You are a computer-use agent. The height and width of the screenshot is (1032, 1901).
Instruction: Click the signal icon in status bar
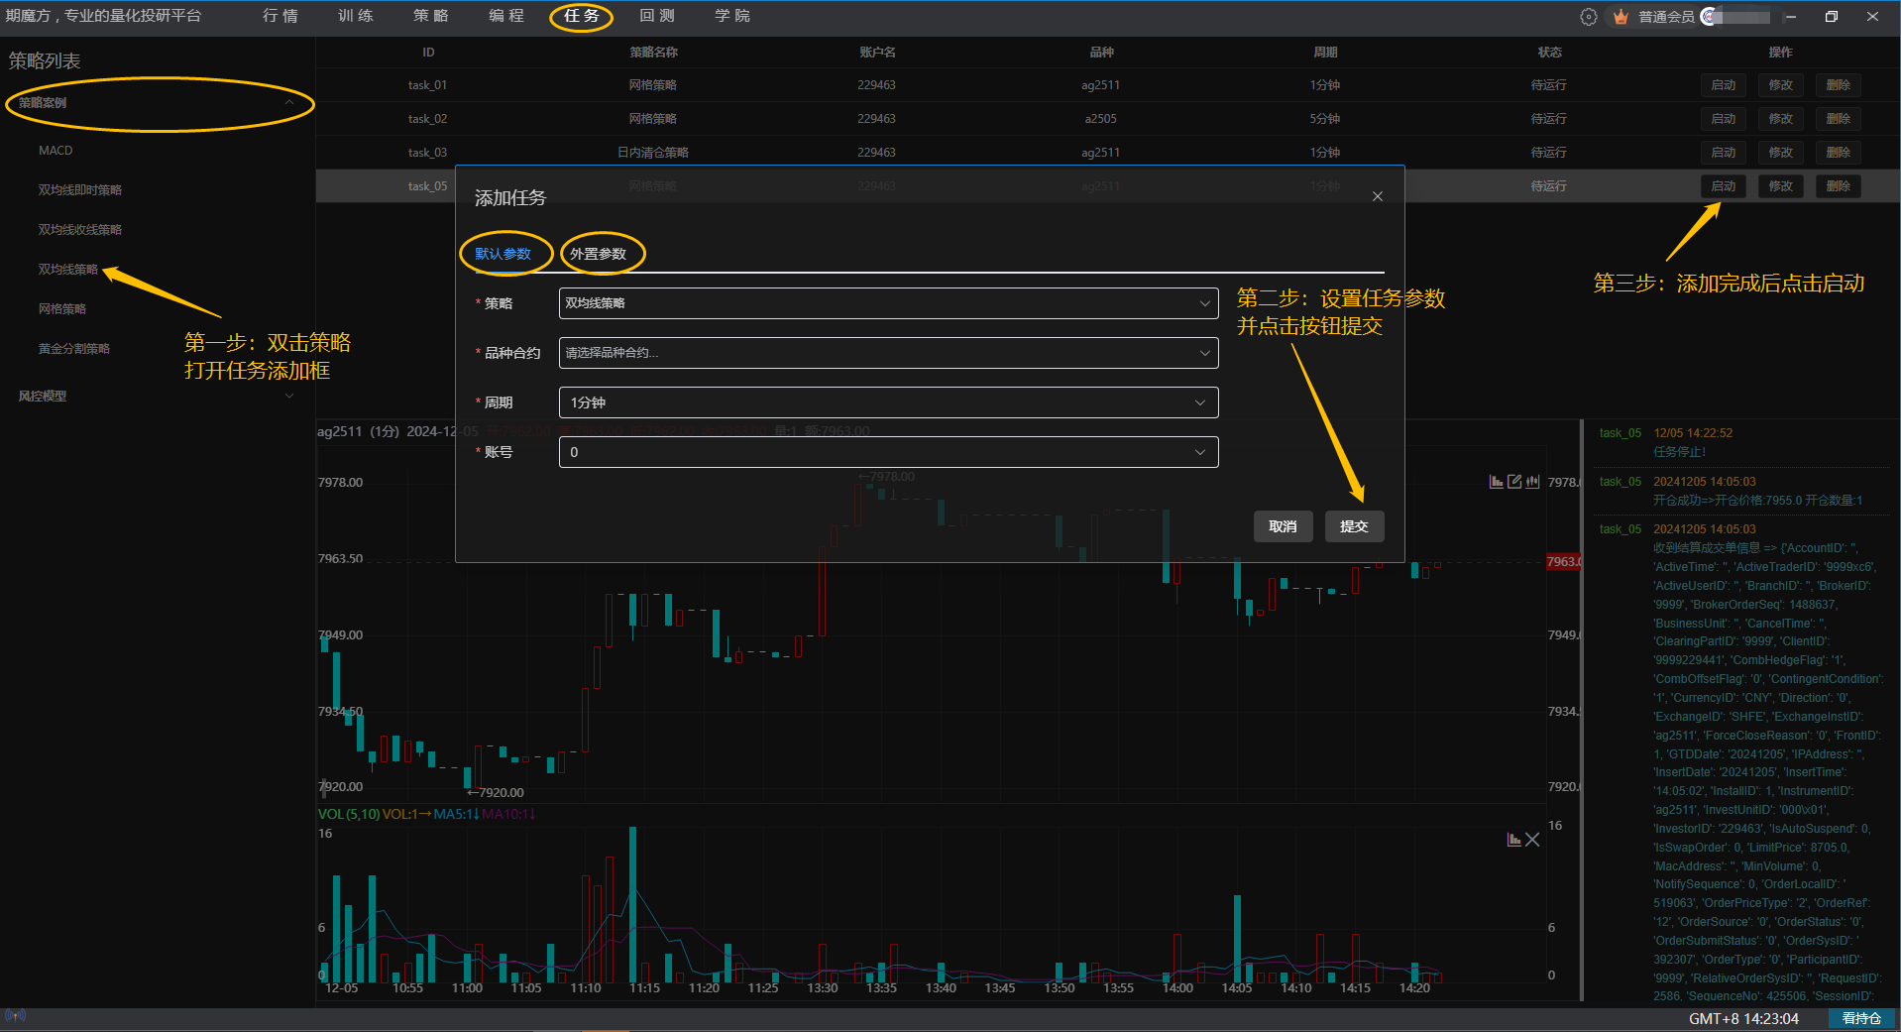point(14,1016)
